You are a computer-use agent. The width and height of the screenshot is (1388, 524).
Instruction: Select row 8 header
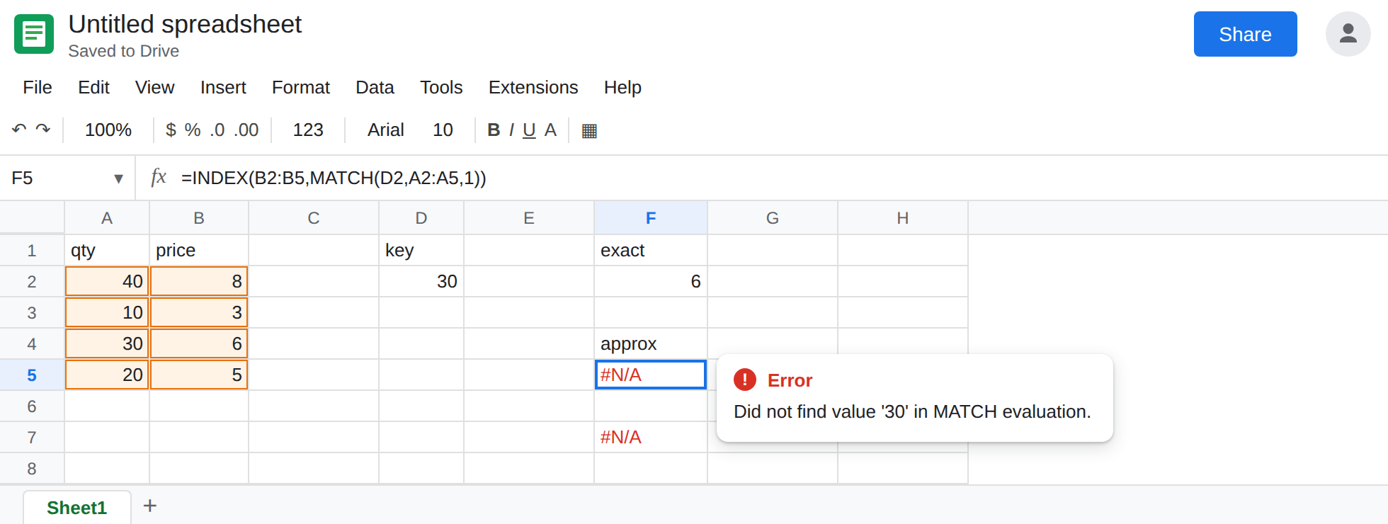coord(32,469)
